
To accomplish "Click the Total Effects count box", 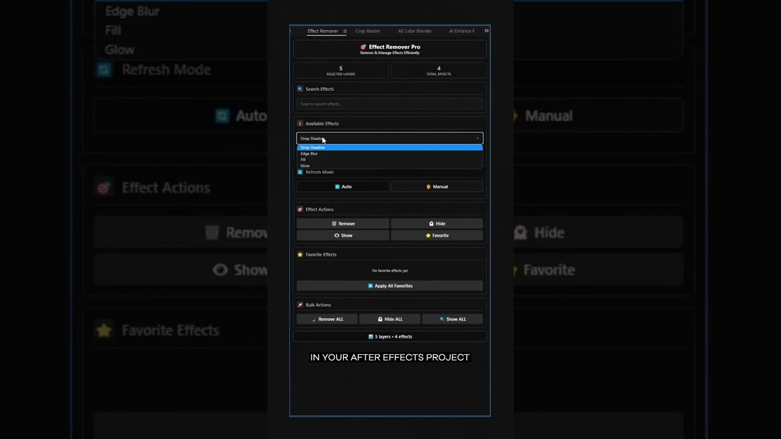I will (439, 71).
